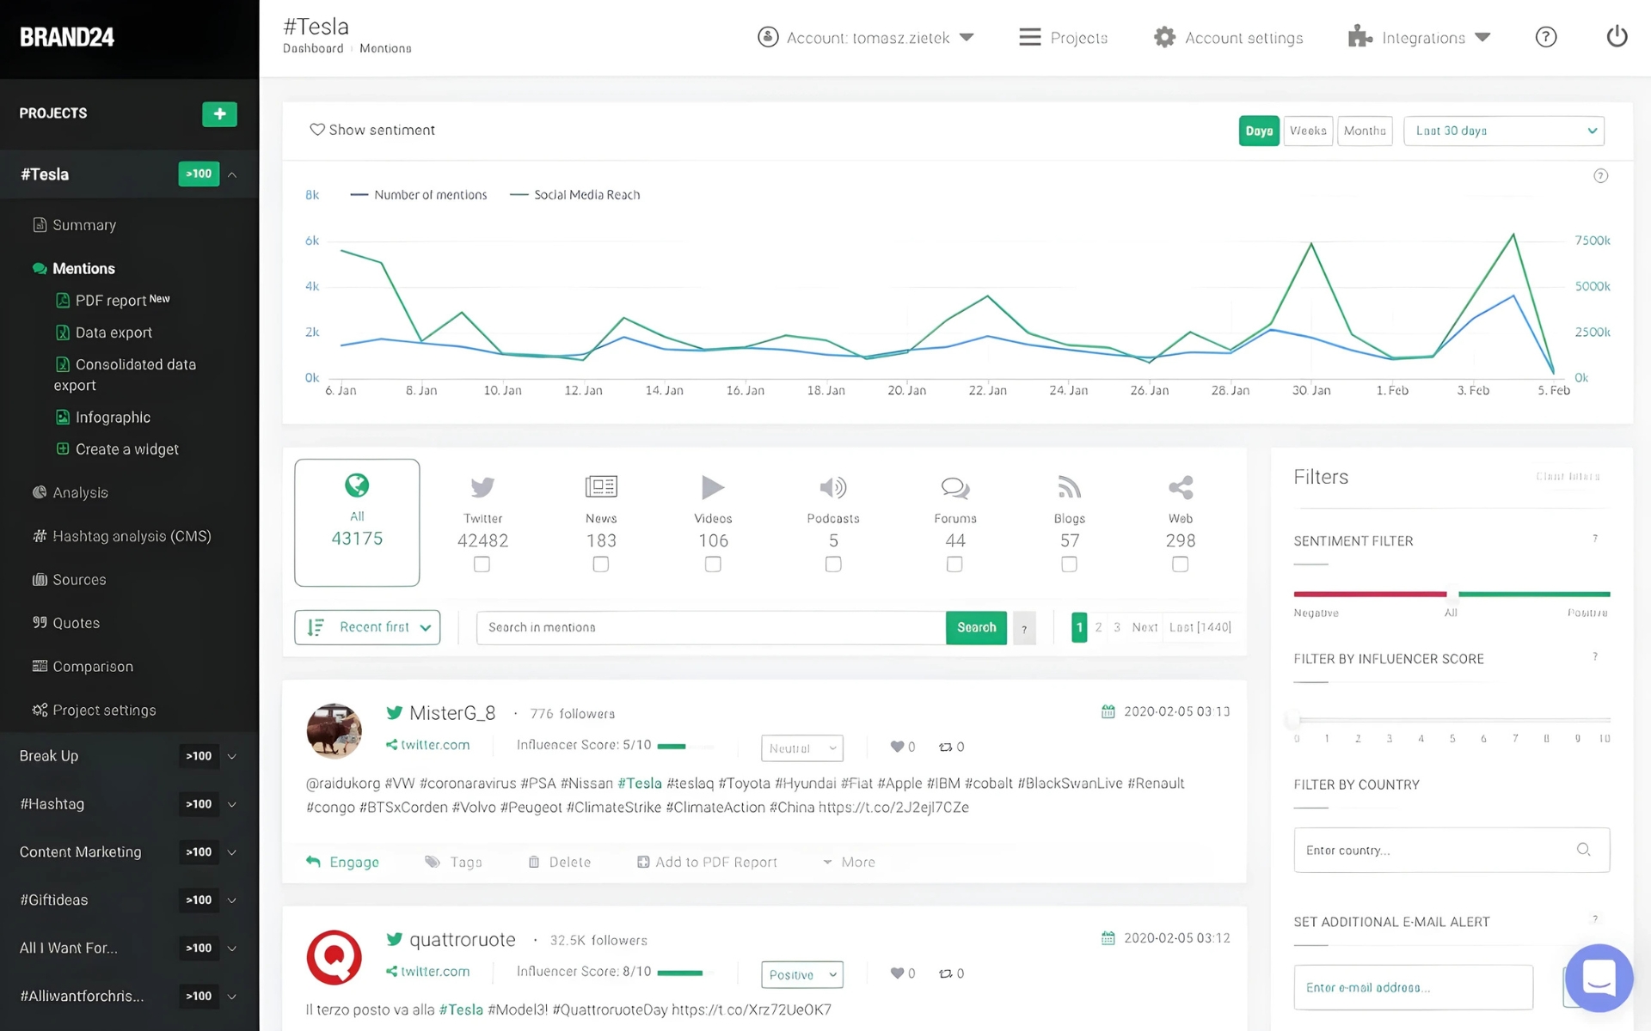
Task: Select the News newspaper source icon
Action: point(601,486)
